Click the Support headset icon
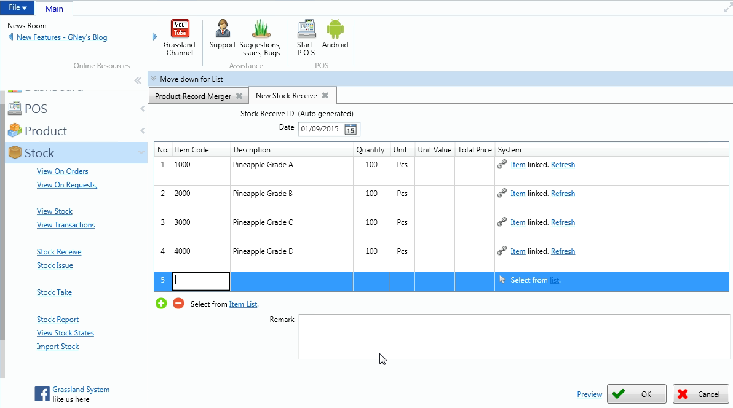This screenshot has height=408, width=733. coord(223,29)
